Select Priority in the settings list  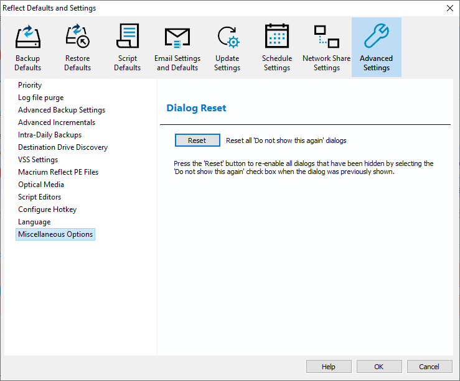point(30,85)
